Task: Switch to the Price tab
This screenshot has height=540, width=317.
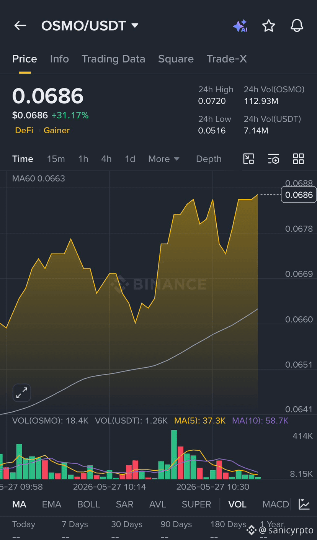Action: click(x=25, y=59)
